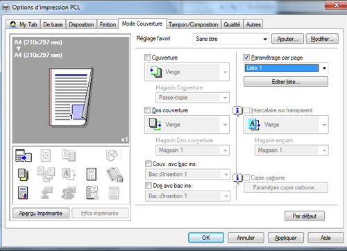Switch to the My Tab tab
The width and height of the screenshot is (347, 251).
23,24
